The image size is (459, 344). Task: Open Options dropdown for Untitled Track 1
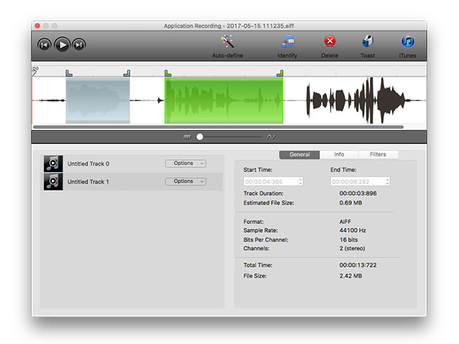186,182
